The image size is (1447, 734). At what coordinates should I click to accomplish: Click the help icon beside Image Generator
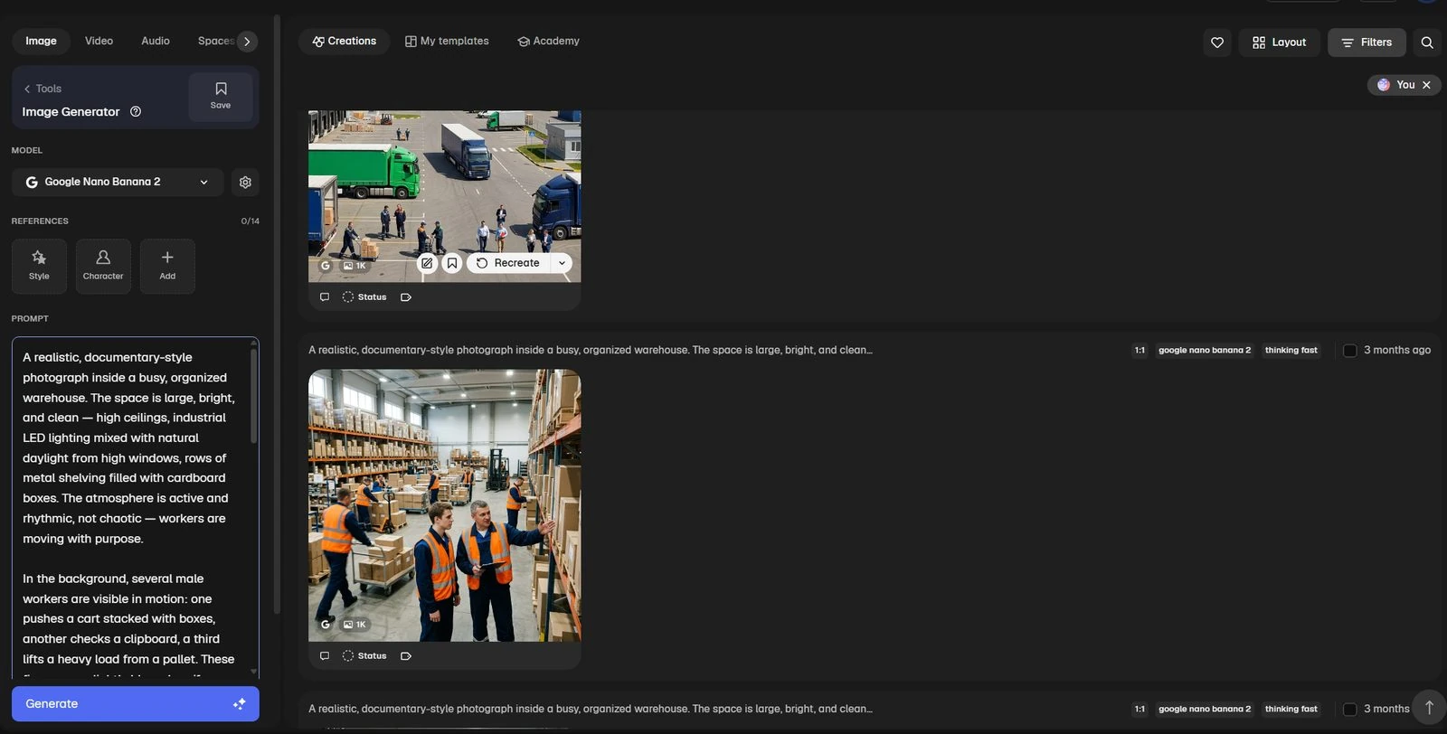pyautogui.click(x=136, y=112)
